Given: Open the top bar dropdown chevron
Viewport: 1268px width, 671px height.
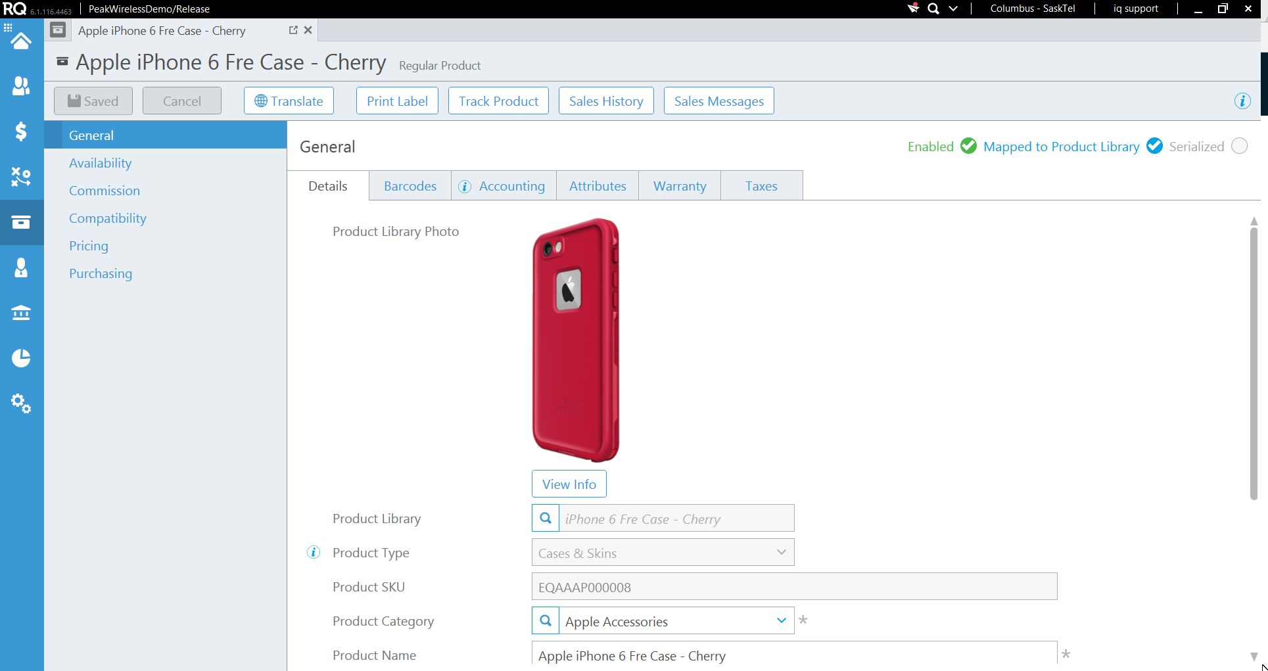Looking at the screenshot, I should pos(953,9).
